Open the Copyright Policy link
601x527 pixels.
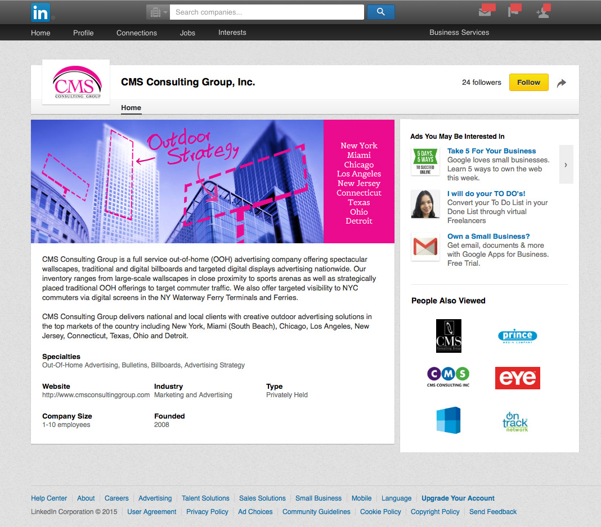pos(435,512)
